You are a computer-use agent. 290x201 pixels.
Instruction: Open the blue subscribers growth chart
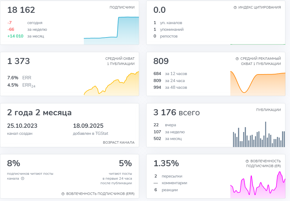point(111,31)
